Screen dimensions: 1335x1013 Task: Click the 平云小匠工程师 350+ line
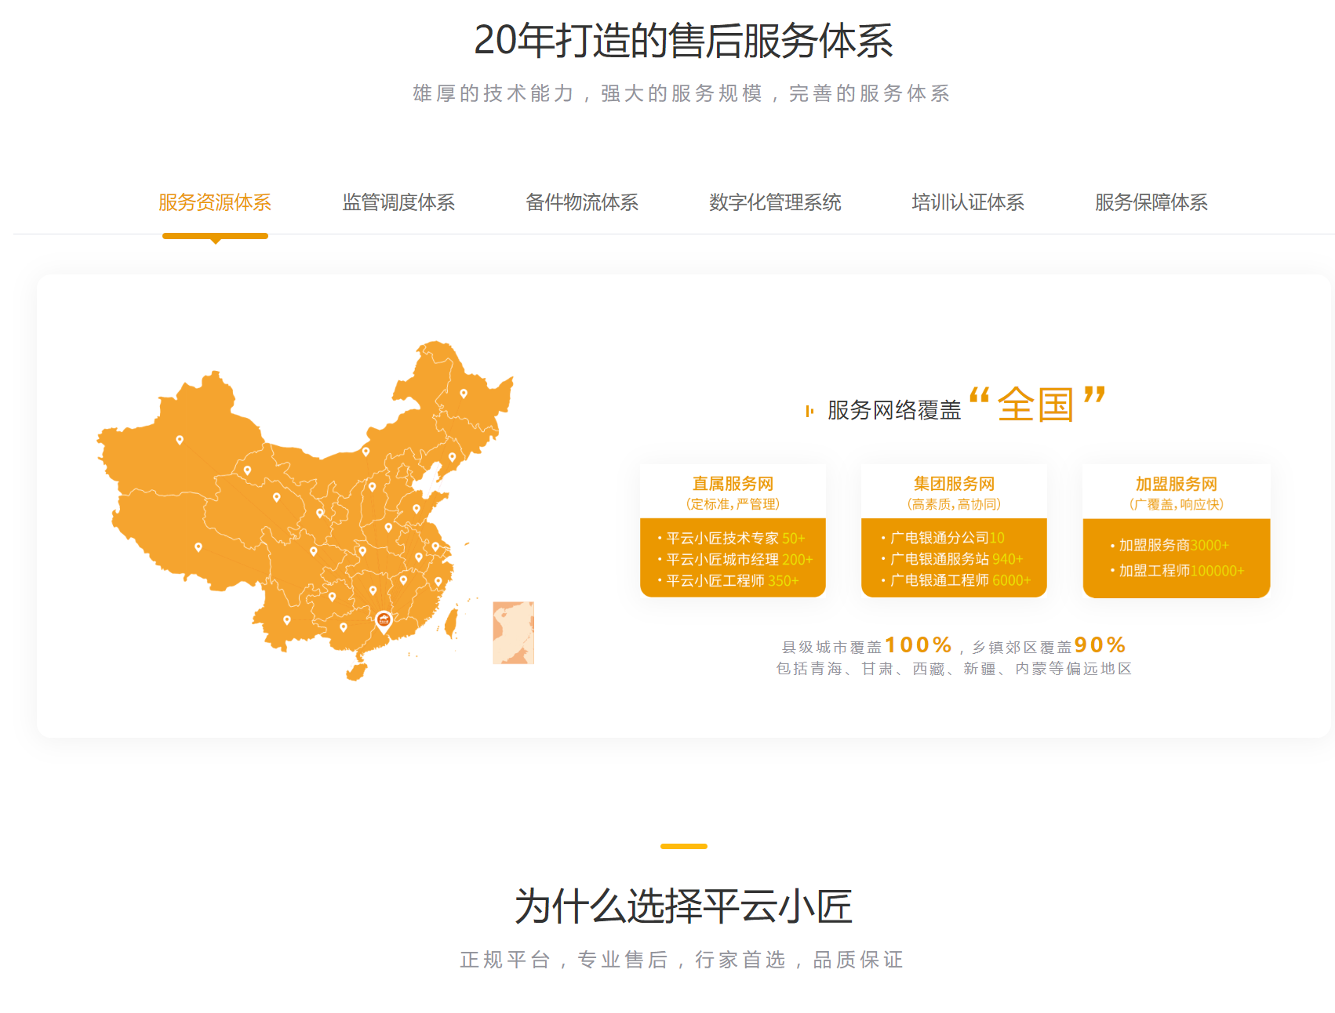tap(729, 580)
